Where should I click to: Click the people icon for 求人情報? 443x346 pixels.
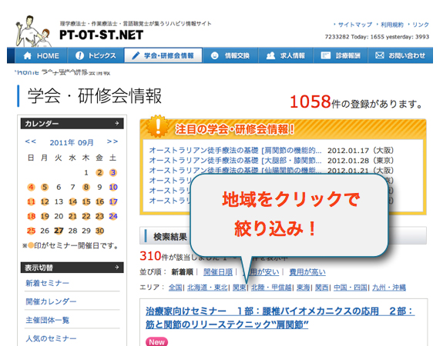270,55
